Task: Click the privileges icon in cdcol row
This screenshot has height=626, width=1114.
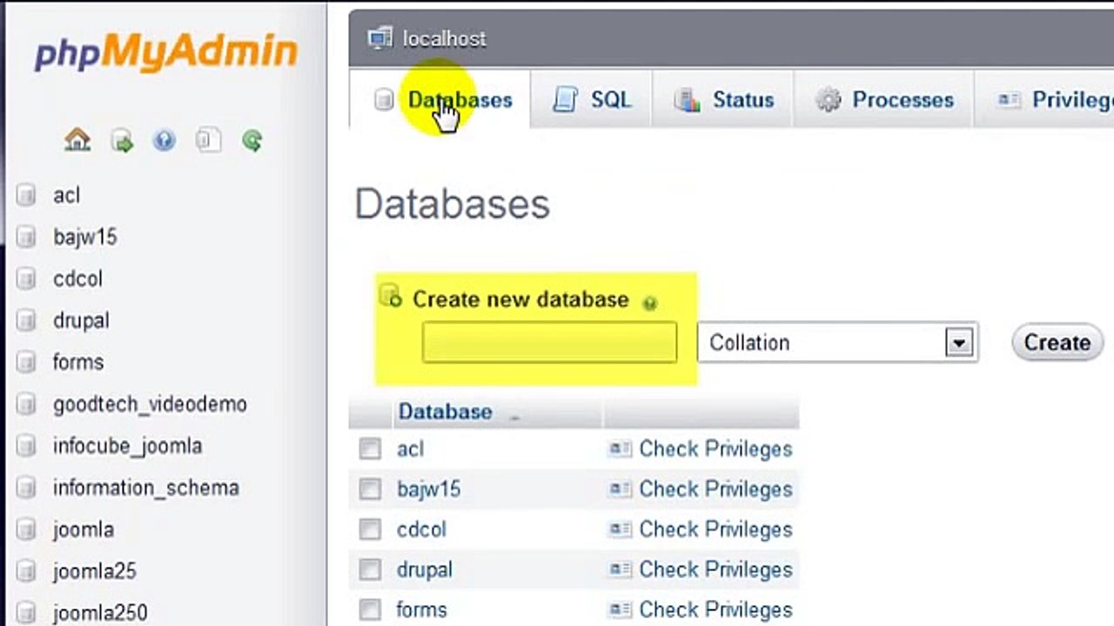Action: [x=620, y=529]
